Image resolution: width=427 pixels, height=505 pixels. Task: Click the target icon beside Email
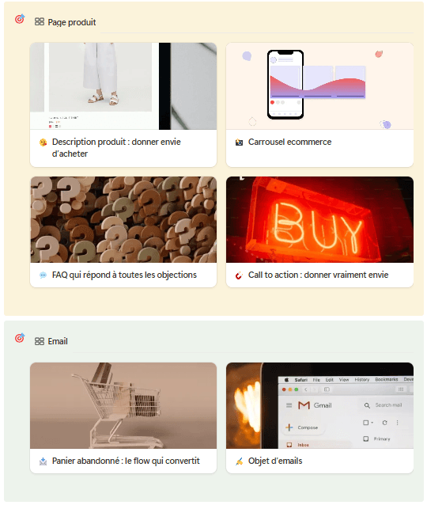(x=20, y=338)
